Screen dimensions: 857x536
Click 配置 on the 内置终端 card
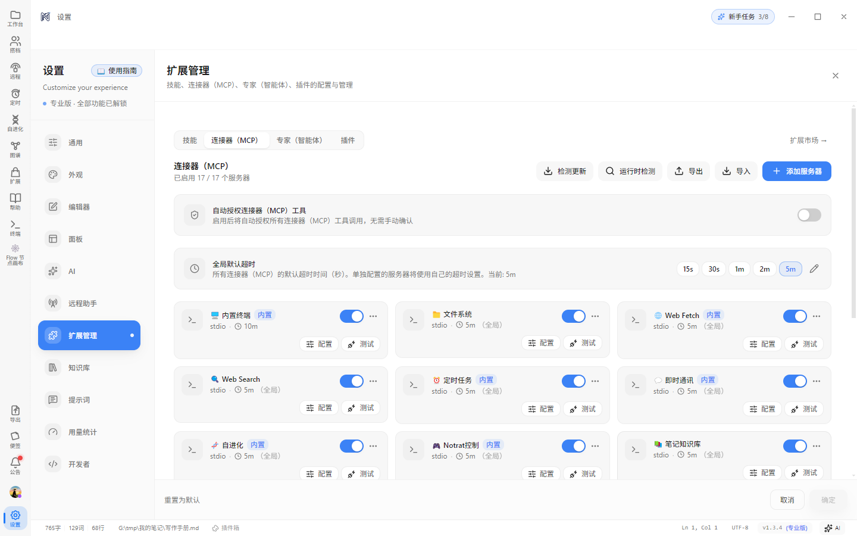tap(319, 344)
